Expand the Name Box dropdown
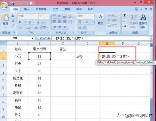The image size is (156, 121). 32,38
